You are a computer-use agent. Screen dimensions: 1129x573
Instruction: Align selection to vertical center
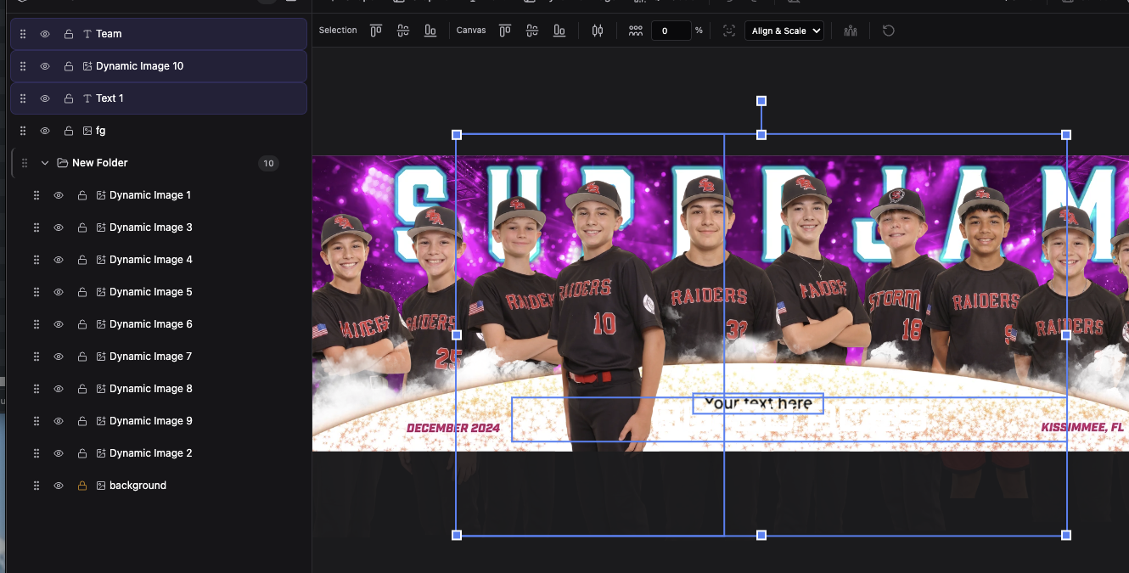point(403,31)
